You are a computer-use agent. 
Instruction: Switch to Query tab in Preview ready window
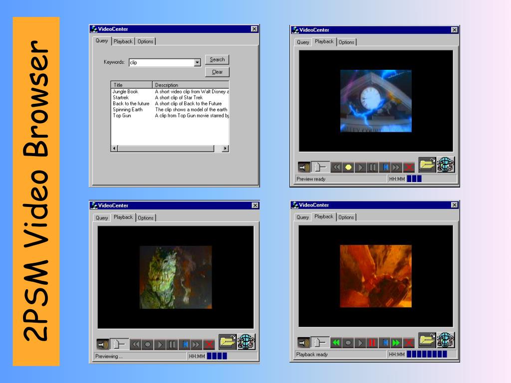[303, 42]
